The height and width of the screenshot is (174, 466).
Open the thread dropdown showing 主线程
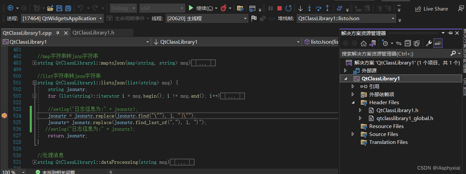click(x=207, y=19)
